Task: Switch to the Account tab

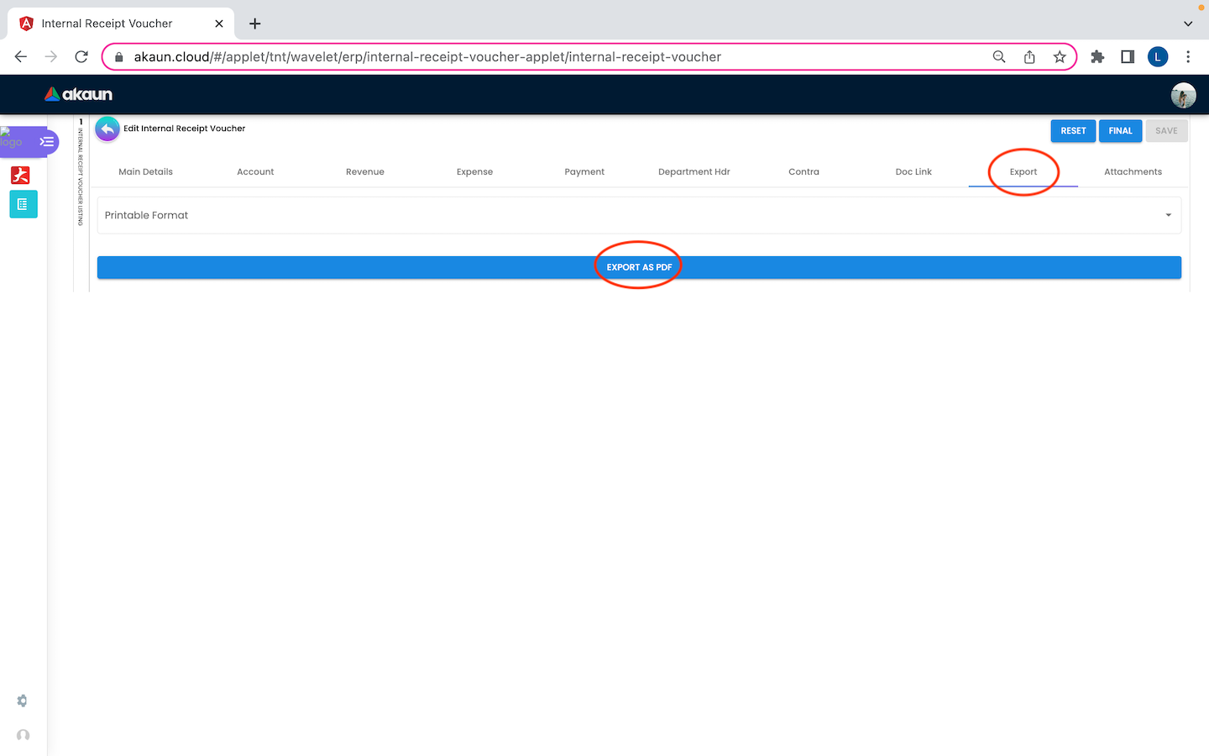Action: 255,171
